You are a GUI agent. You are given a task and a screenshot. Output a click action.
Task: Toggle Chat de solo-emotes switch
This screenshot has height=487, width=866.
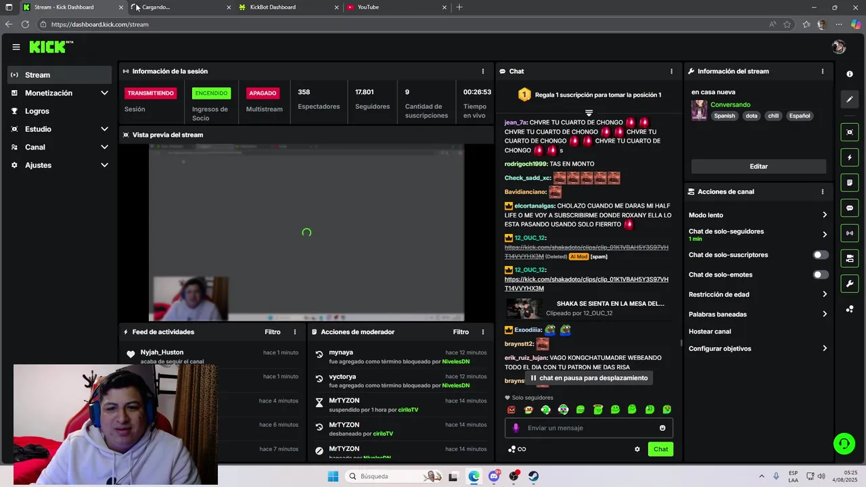(x=820, y=275)
